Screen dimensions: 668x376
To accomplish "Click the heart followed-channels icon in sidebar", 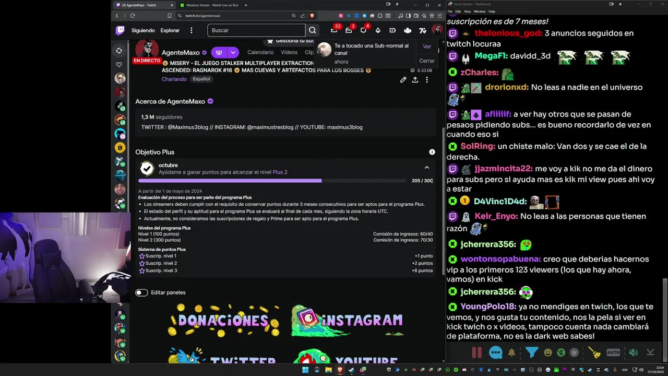I will 119,65.
